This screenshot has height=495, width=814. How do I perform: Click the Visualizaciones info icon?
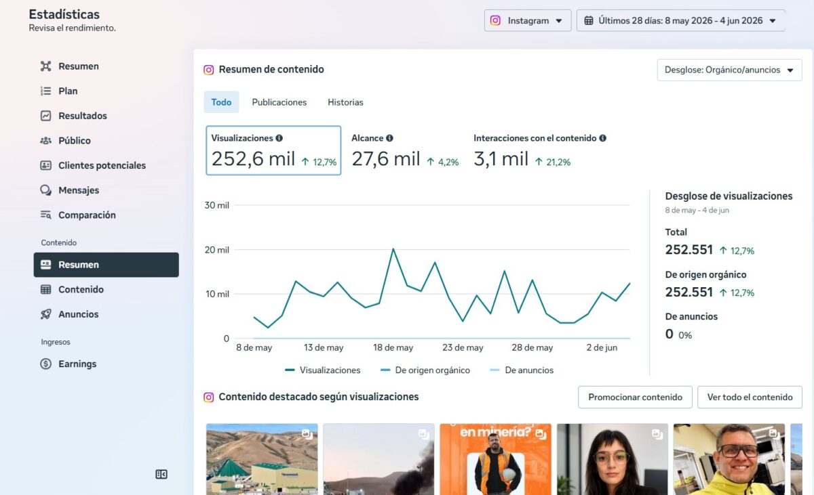click(x=279, y=138)
